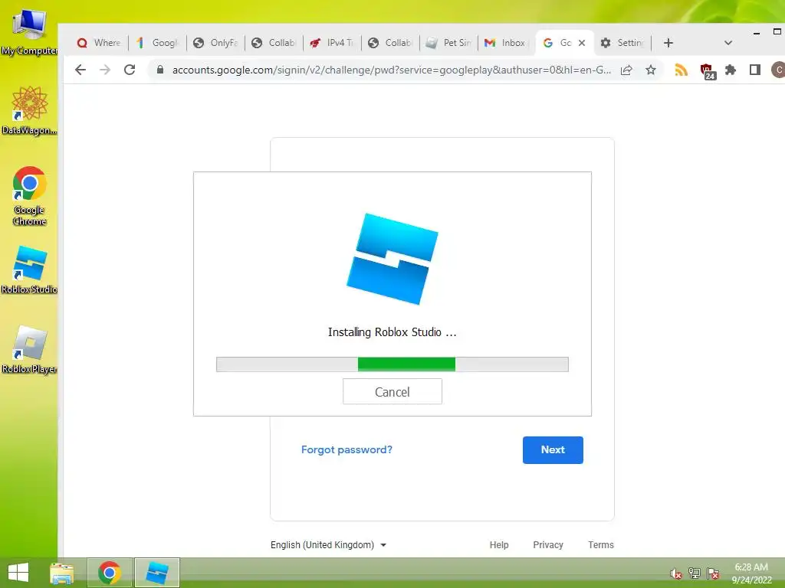Click the network tray icon
The image size is (785, 588).
pyautogui.click(x=694, y=573)
